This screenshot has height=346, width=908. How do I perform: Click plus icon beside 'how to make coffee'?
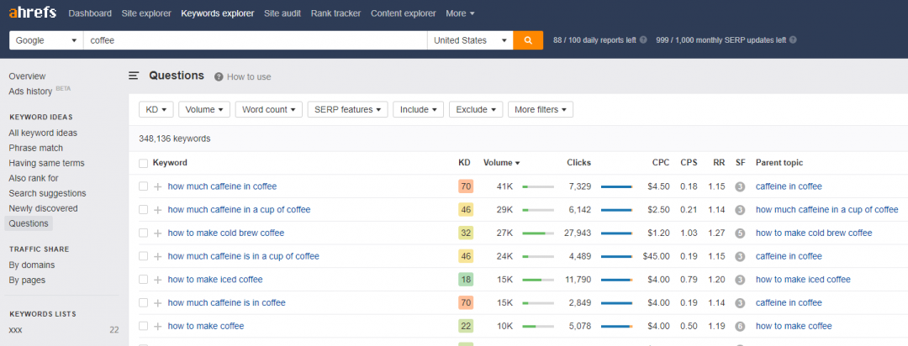point(157,326)
